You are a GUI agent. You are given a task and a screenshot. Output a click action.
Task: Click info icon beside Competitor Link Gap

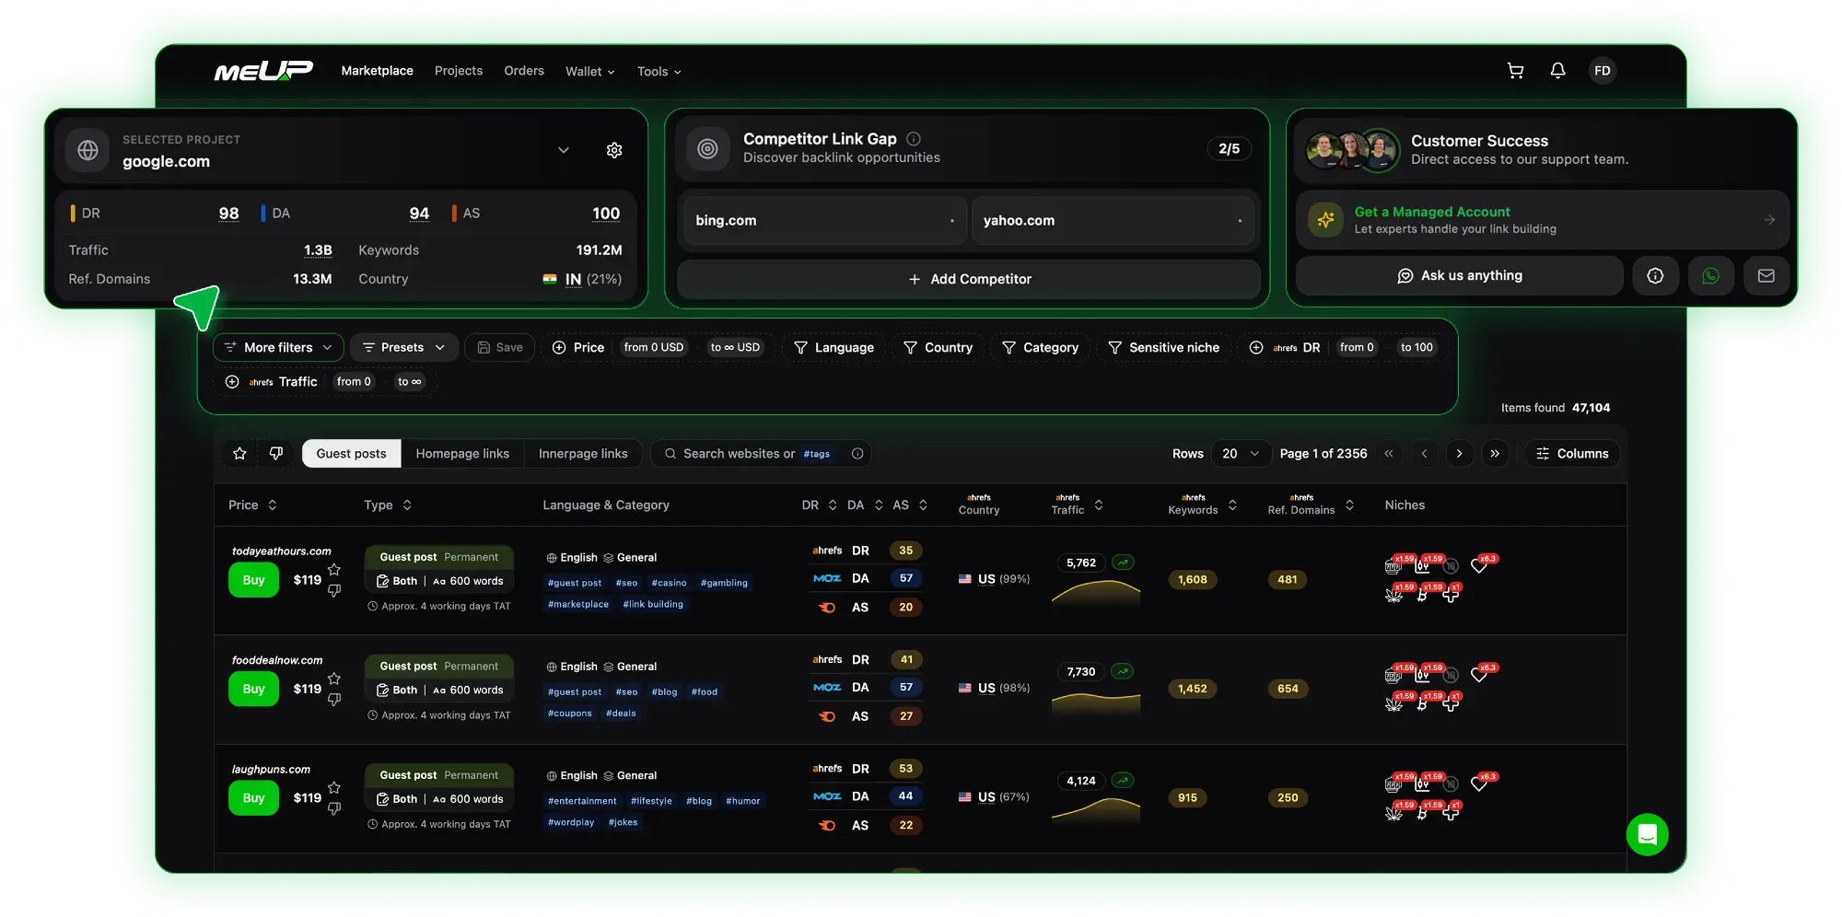click(x=914, y=139)
